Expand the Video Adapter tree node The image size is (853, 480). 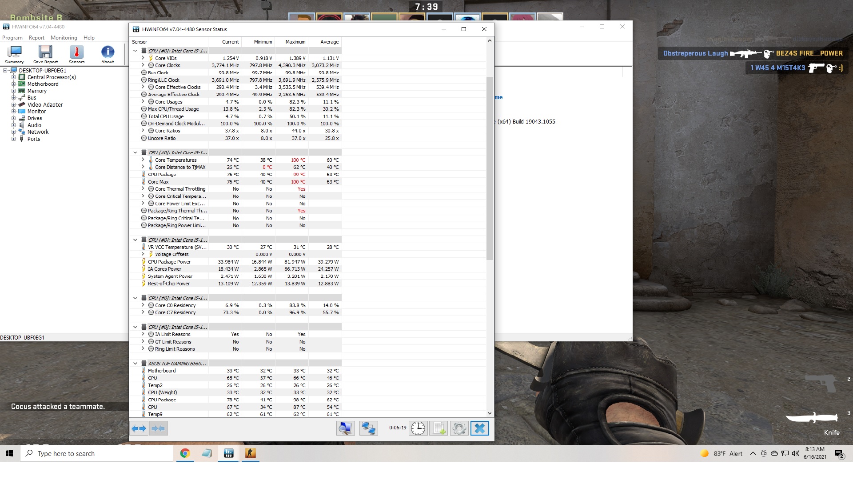[x=13, y=105]
